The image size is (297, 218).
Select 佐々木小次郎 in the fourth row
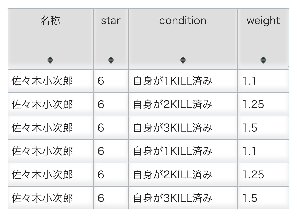pyautogui.click(x=42, y=151)
